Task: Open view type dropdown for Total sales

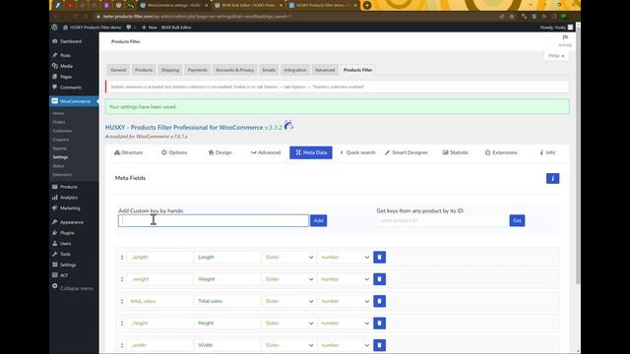Action: 288,301
